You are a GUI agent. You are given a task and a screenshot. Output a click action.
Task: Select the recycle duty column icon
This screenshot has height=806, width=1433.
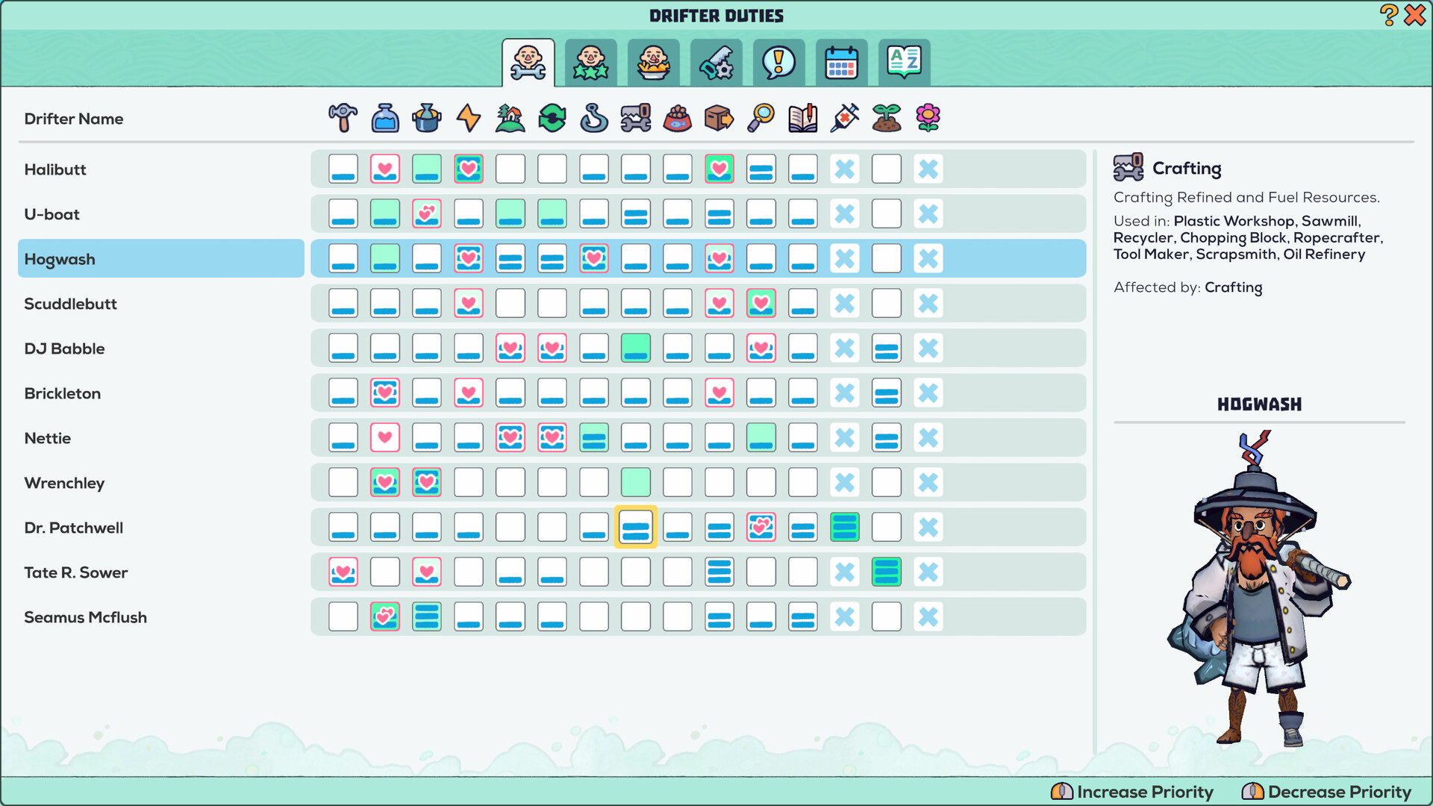[x=552, y=118]
